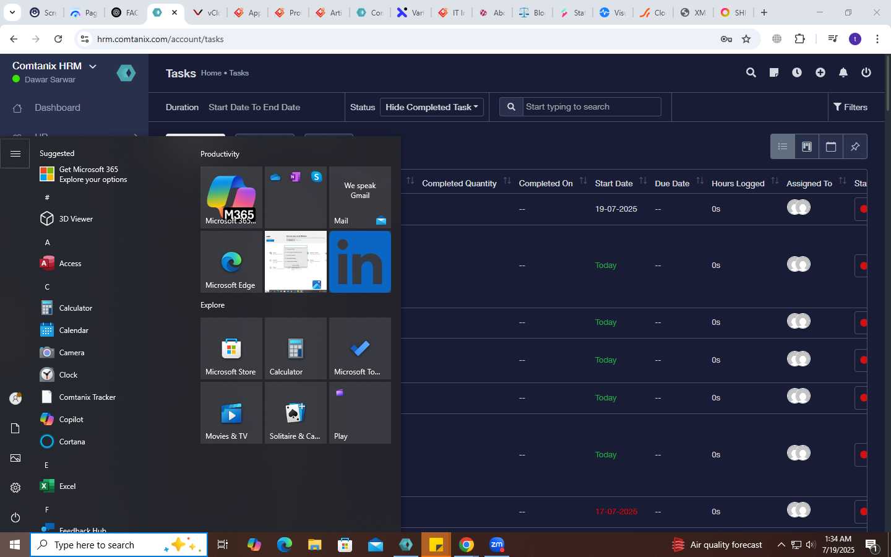Click the task search field
Image resolution: width=891 pixels, height=557 pixels.
592,106
